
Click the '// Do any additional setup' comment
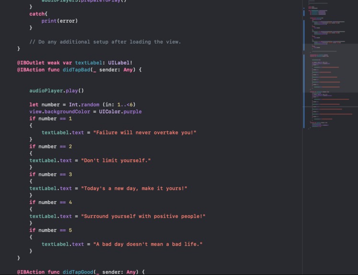pyautogui.click(x=105, y=42)
